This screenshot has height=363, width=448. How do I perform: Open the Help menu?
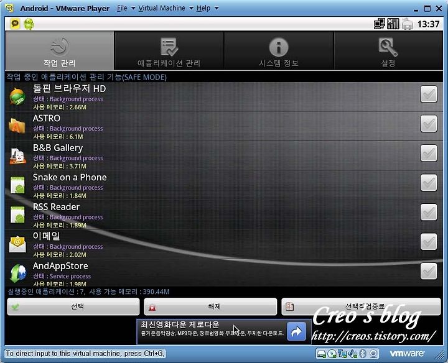click(x=203, y=8)
